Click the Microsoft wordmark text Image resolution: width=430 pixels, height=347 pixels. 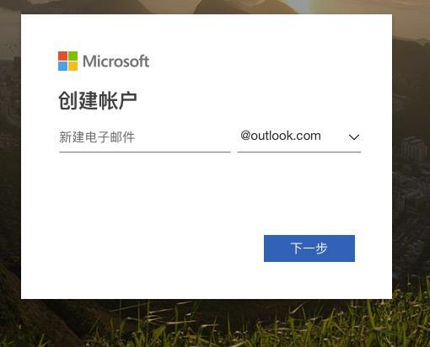click(x=116, y=61)
